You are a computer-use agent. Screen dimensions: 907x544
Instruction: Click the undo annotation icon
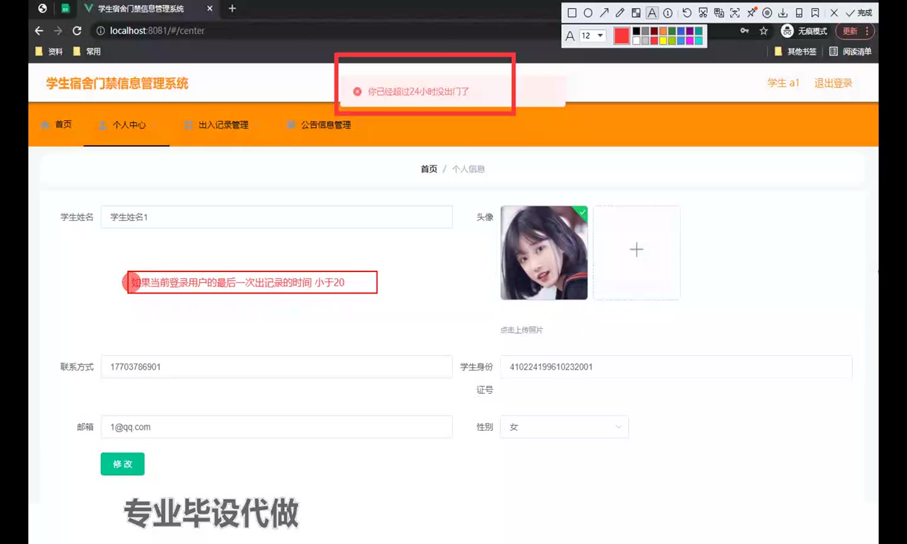click(x=687, y=13)
